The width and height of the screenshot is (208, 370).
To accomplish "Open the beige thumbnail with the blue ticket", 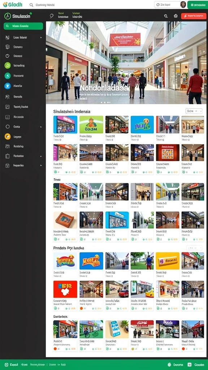I will 117,329.
